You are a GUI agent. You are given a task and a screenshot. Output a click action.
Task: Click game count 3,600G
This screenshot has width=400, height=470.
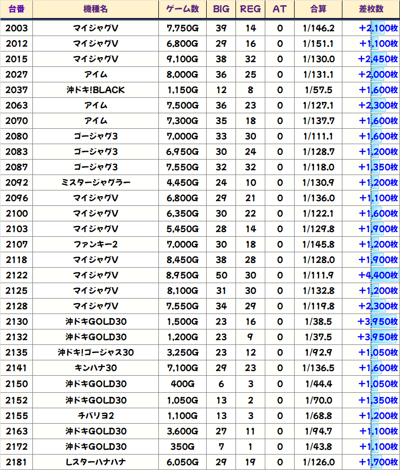pos(183,431)
